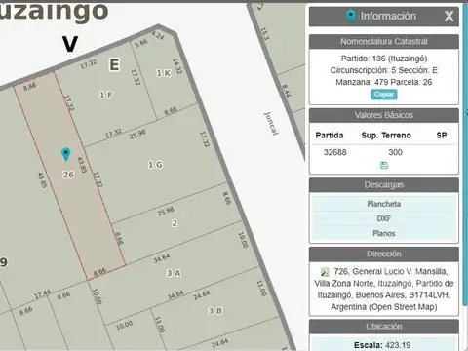Select parcel 3 A on the map
Viewport: 468px width, 351px height.
(x=174, y=273)
